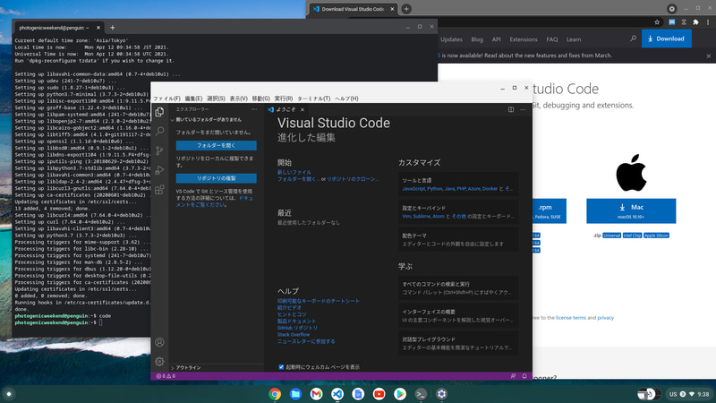Open the Chrome extensions puzzle icon
This screenshot has height=403, width=716.
click(x=695, y=21)
